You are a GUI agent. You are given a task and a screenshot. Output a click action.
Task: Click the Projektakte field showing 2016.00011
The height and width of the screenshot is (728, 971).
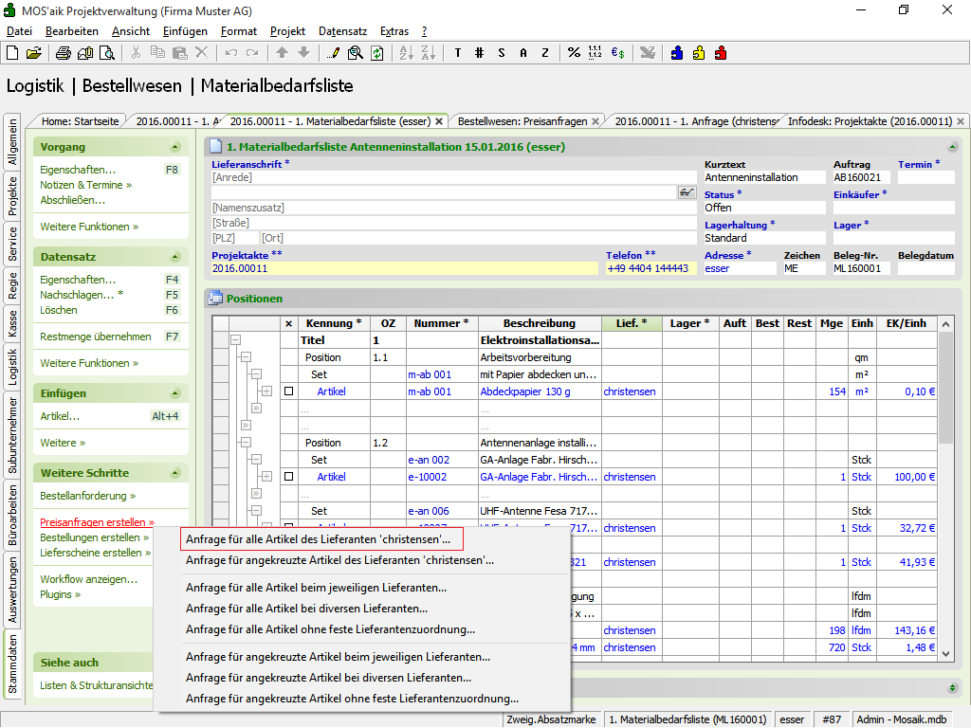click(x=404, y=268)
